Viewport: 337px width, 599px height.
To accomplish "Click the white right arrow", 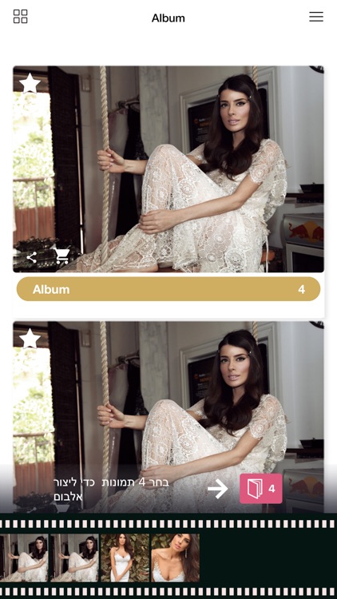I will tap(218, 489).
